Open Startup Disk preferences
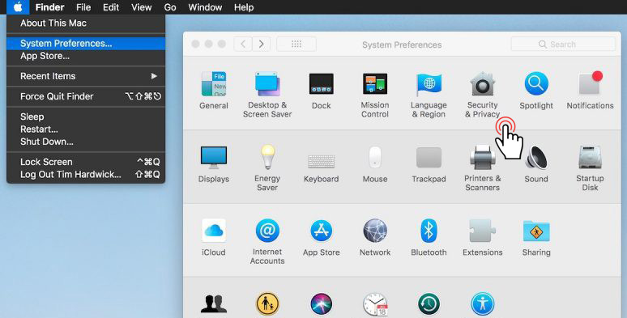Image resolution: width=627 pixels, height=318 pixels. [590, 167]
